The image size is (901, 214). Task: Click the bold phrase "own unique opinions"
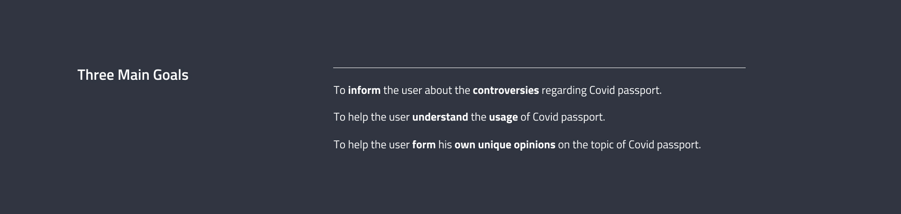pos(504,145)
